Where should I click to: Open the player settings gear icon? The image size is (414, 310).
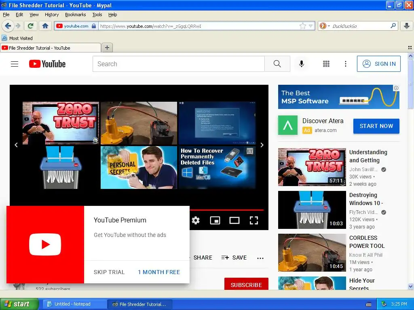tap(196, 220)
